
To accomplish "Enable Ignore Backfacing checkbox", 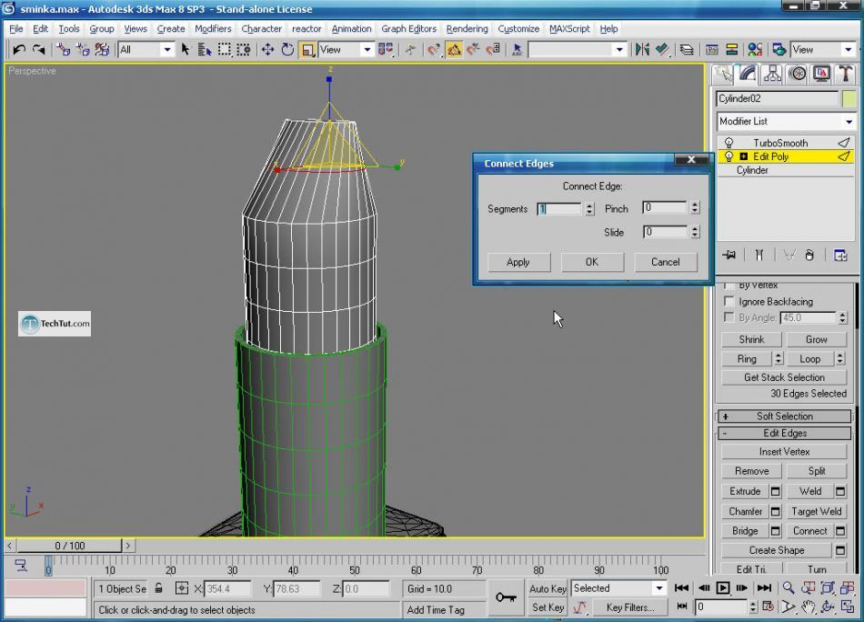I will pos(729,301).
